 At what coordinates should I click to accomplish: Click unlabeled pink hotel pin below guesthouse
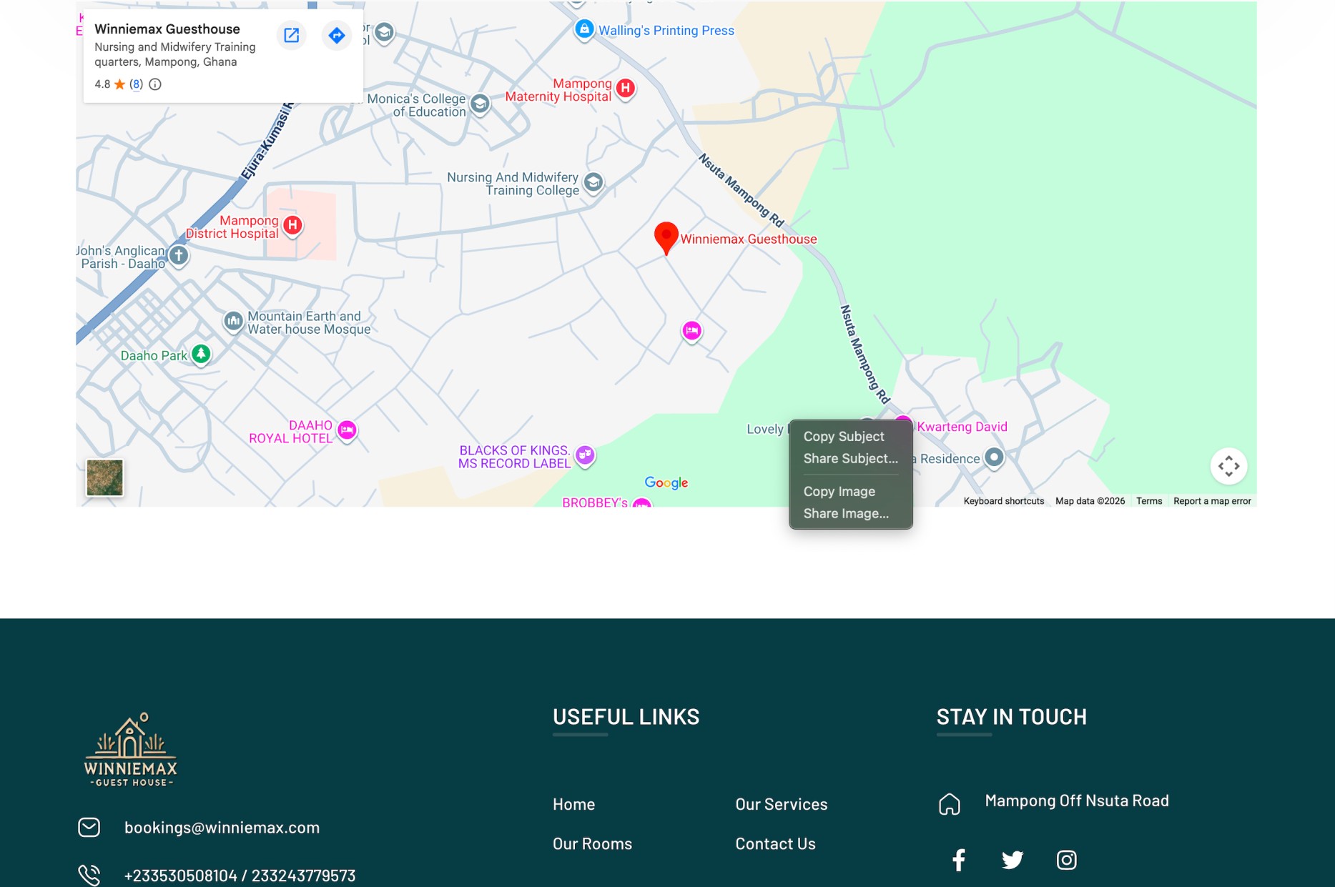pos(691,331)
